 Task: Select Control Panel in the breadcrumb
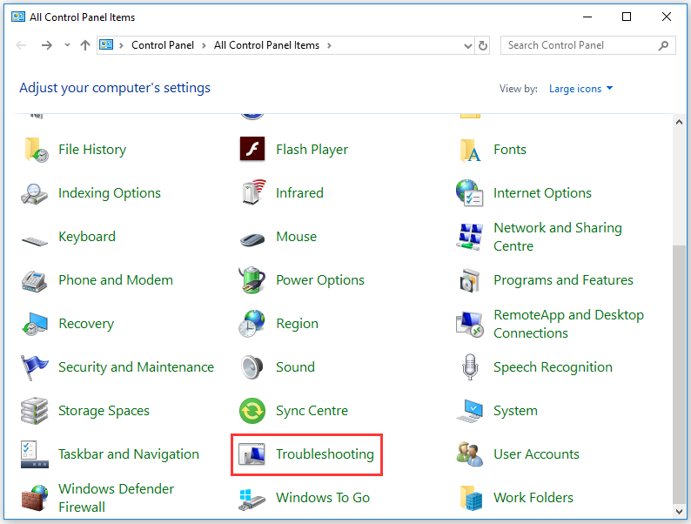[x=163, y=45]
